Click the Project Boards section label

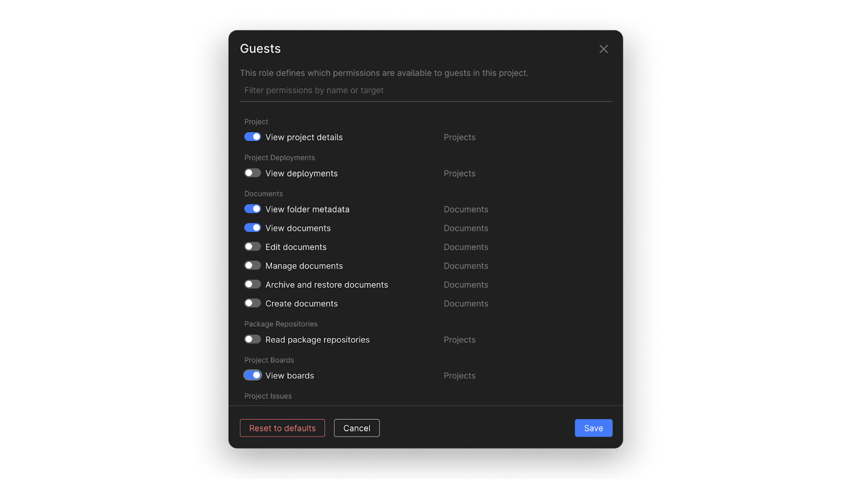click(269, 360)
